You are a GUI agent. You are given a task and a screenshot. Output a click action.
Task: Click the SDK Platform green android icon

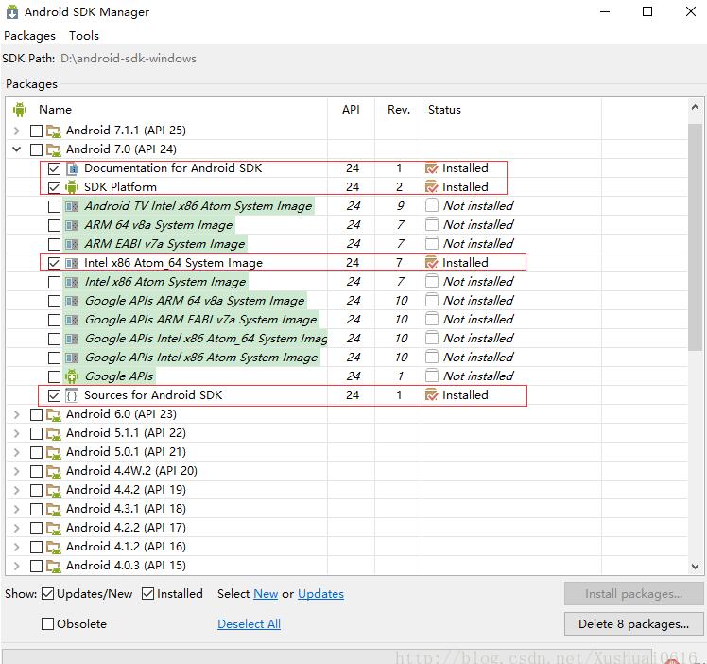(72, 187)
